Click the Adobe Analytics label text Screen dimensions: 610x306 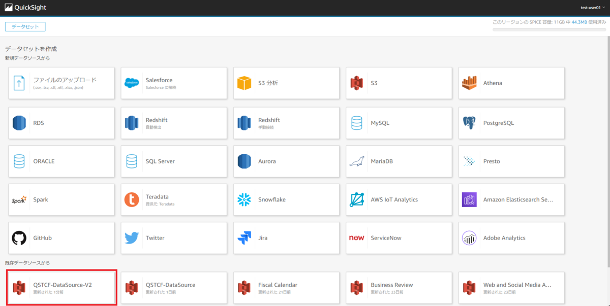point(504,237)
